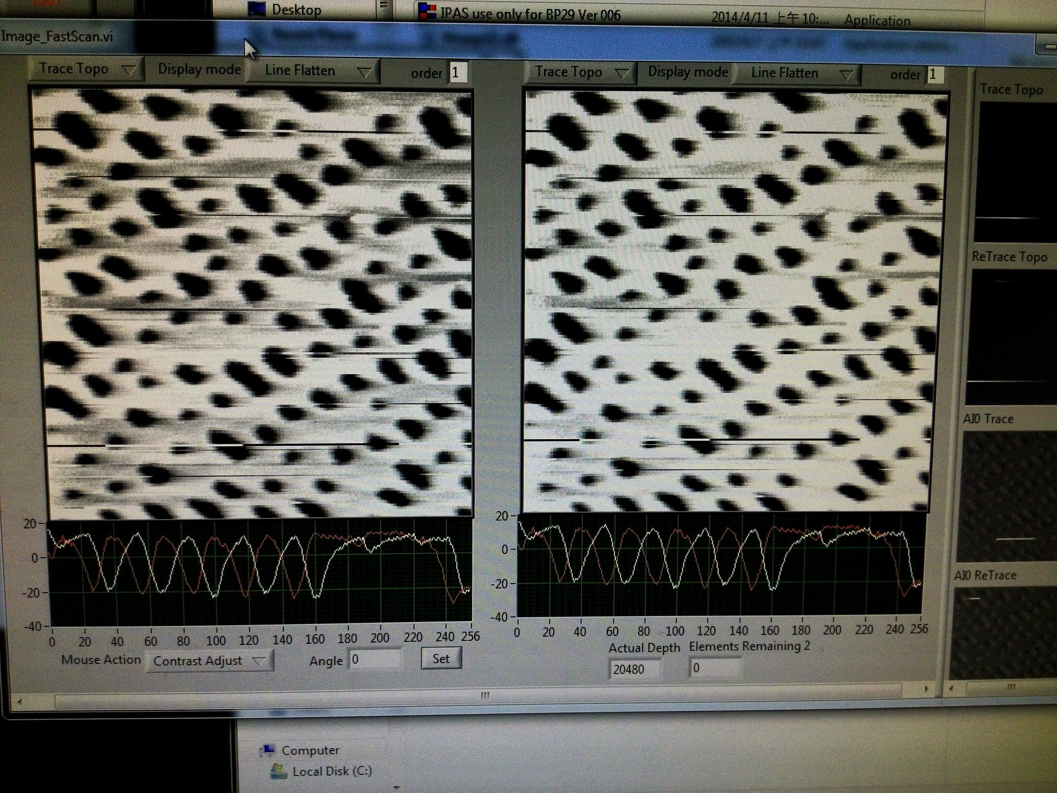The image size is (1057, 793).
Task: Open the right Trace Topo channel dropdown
Action: pos(579,72)
